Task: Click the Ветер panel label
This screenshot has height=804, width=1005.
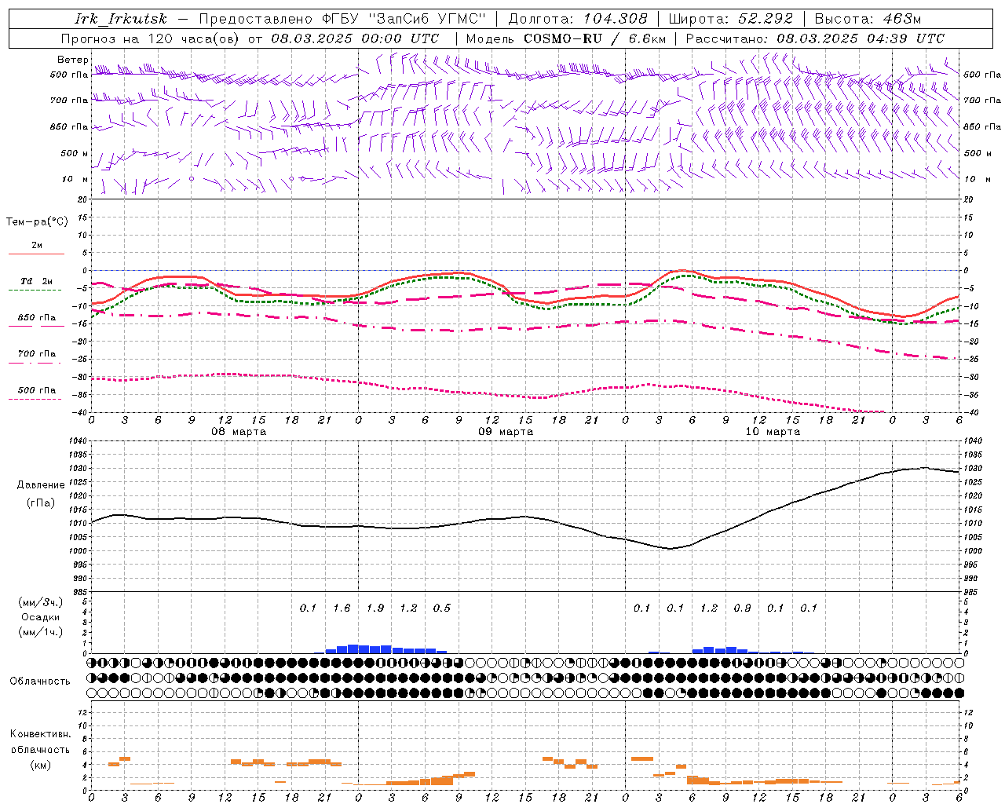Action: point(72,60)
